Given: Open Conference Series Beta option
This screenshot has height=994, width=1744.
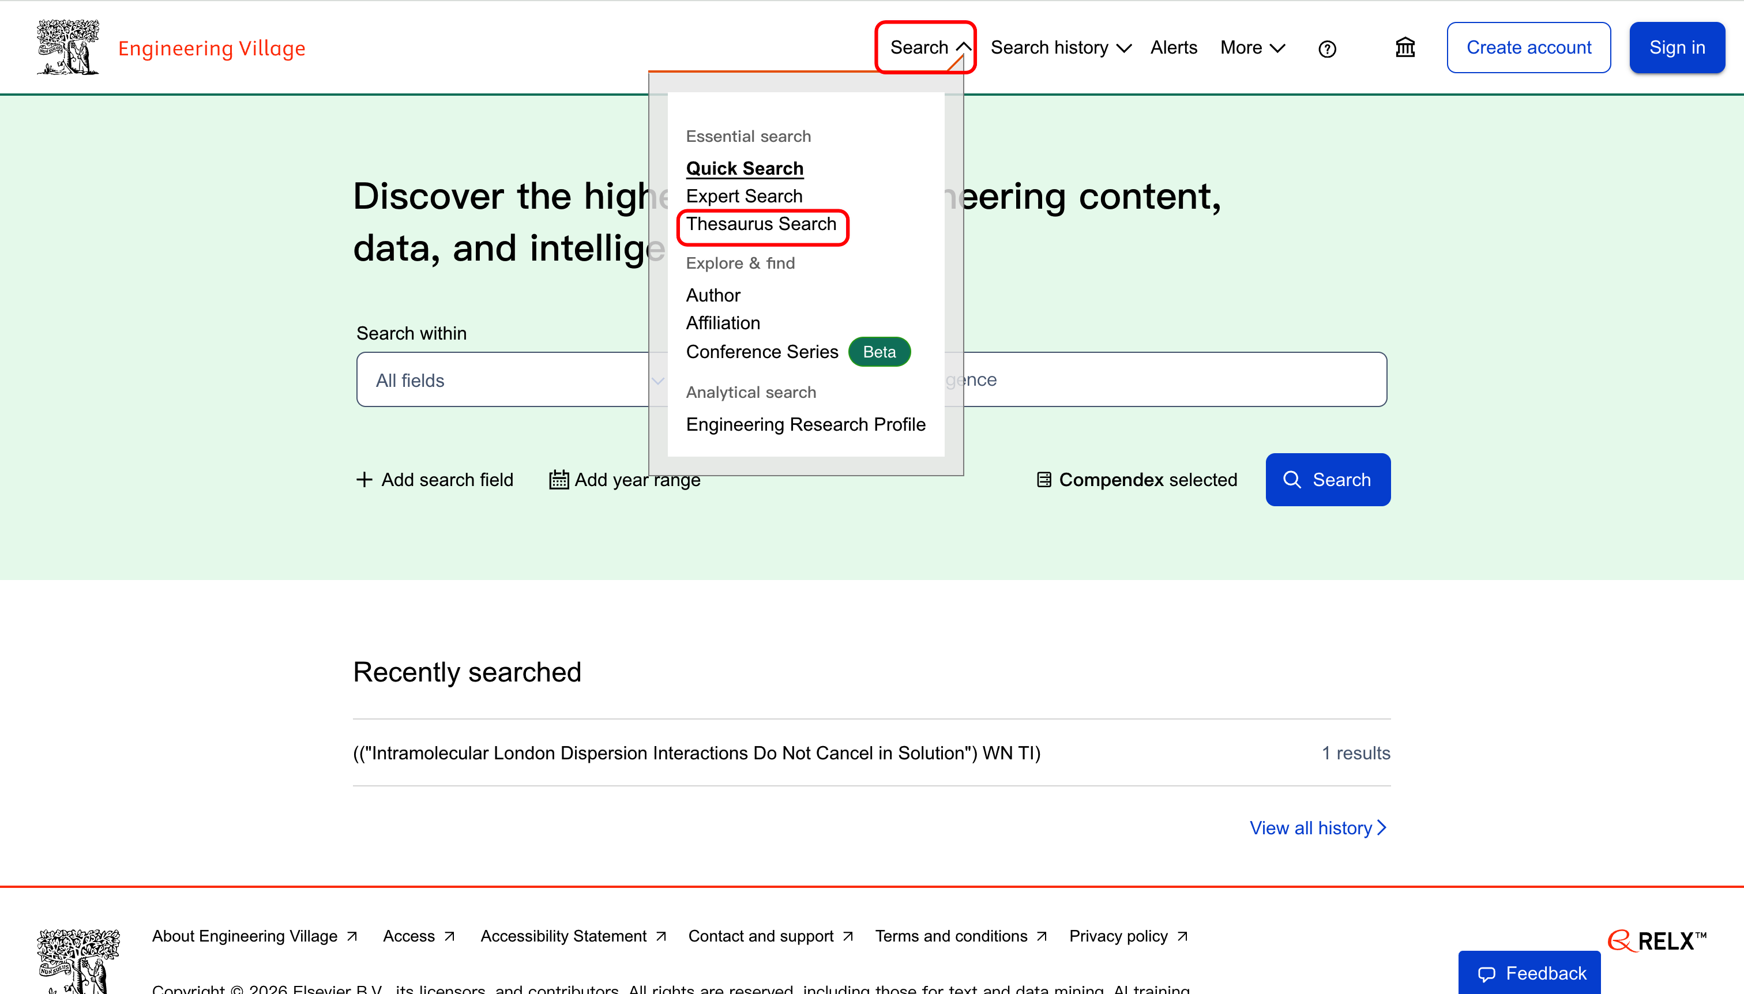Looking at the screenshot, I should [762, 352].
